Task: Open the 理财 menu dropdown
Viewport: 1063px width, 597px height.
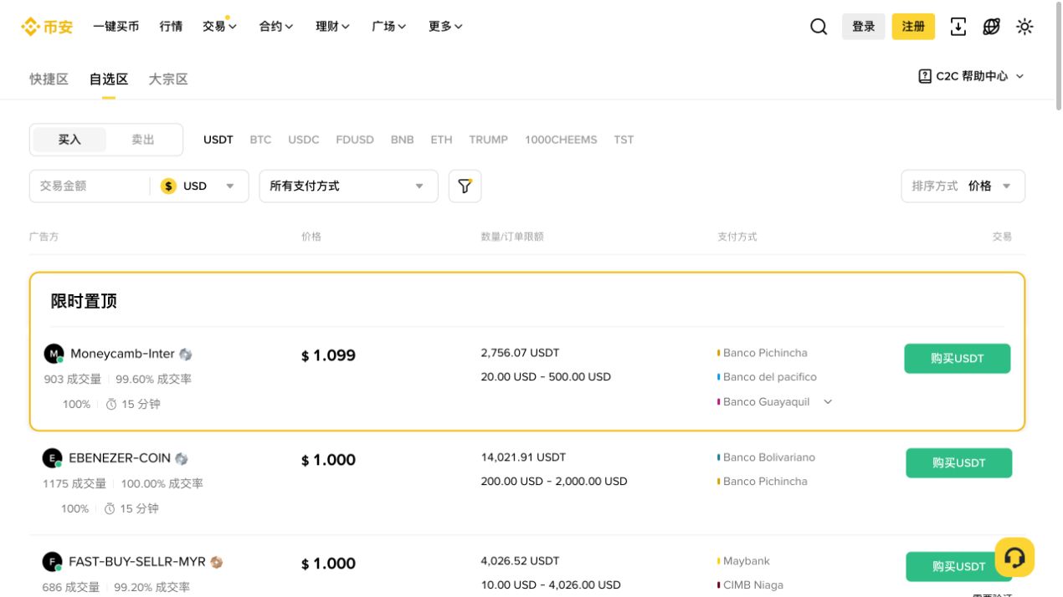Action: pos(332,27)
